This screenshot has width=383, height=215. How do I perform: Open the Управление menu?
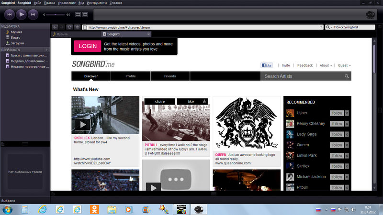[x=67, y=3]
